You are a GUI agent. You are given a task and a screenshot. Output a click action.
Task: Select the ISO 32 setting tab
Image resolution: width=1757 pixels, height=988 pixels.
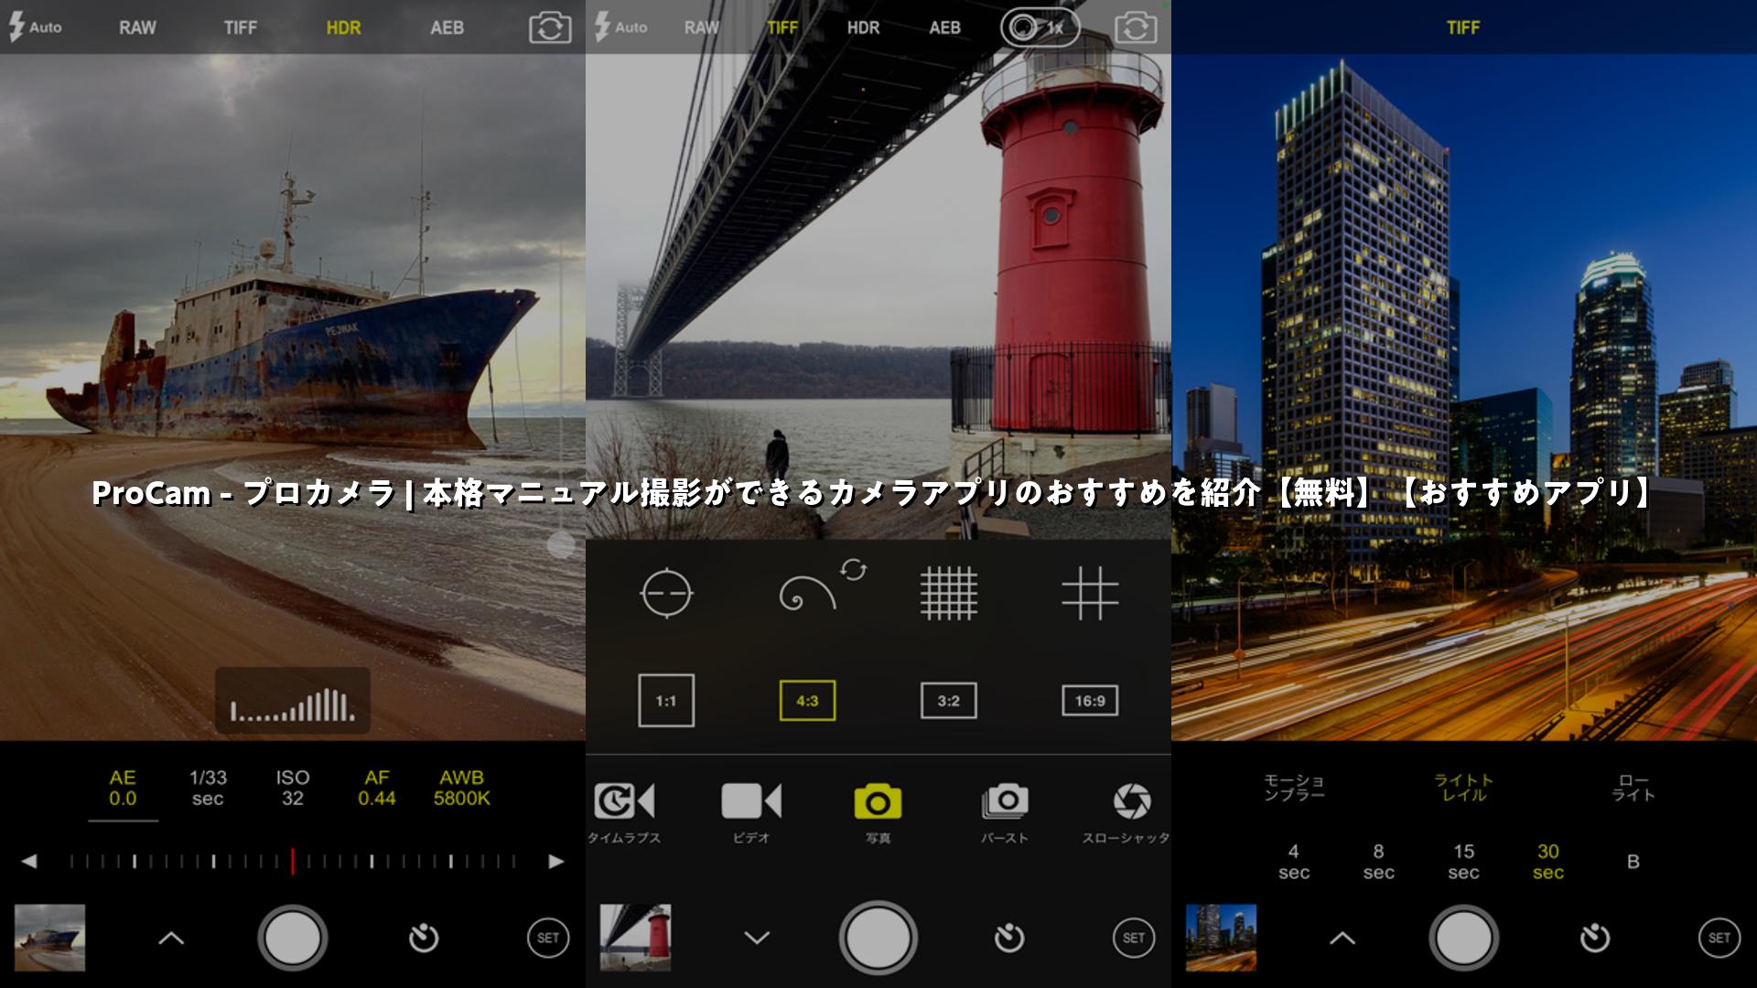tap(293, 788)
